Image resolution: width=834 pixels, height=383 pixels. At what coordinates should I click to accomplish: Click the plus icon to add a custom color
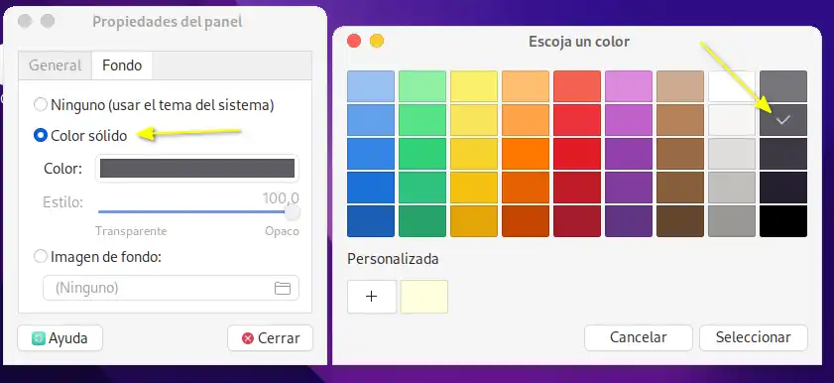point(372,297)
